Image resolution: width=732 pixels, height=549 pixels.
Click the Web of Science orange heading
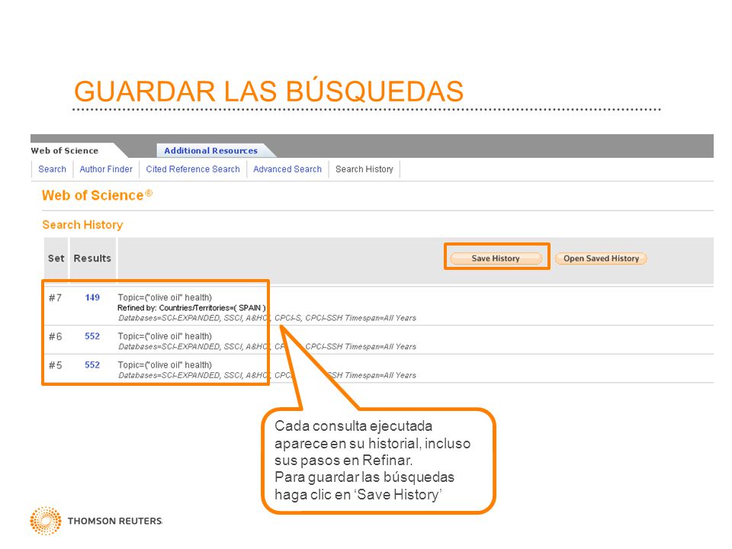tap(97, 195)
